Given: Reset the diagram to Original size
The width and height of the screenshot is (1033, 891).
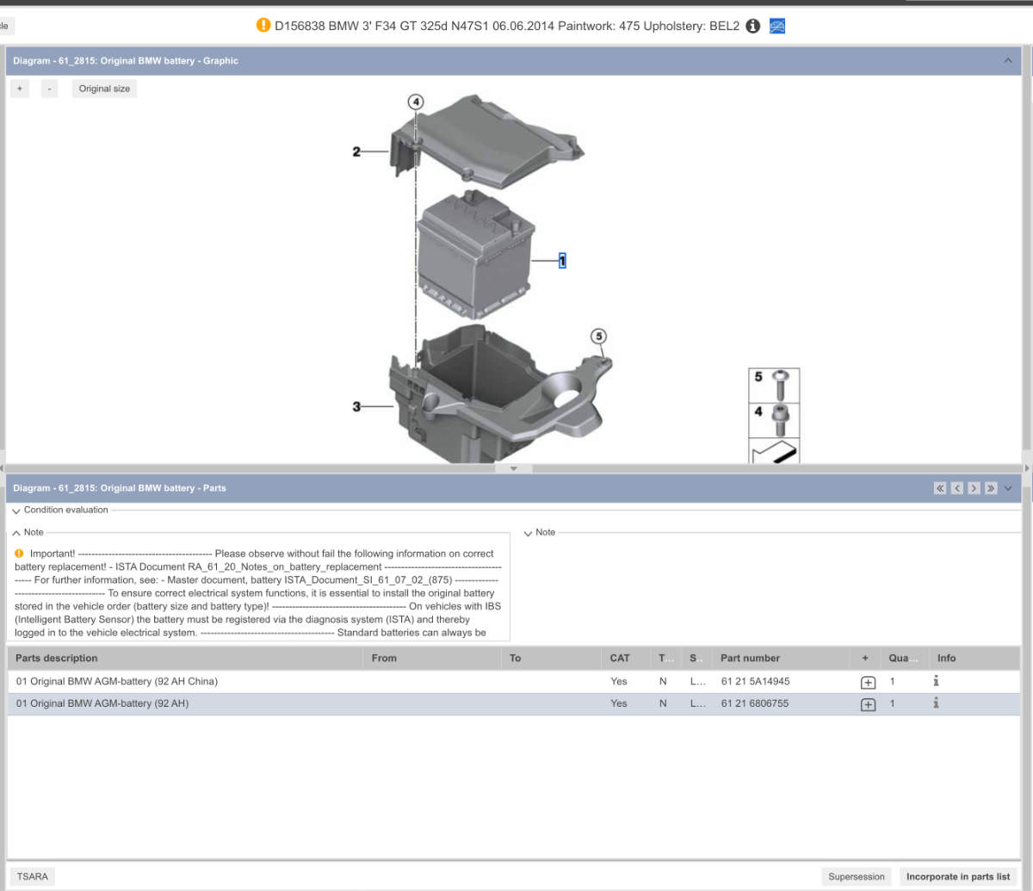Looking at the screenshot, I should tap(104, 89).
